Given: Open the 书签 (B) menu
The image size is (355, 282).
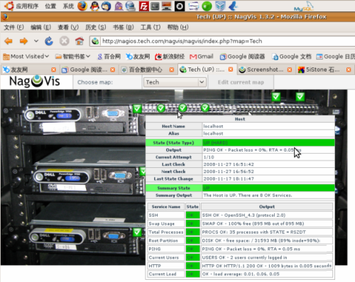Looking at the screenshot, I should (x=124, y=28).
